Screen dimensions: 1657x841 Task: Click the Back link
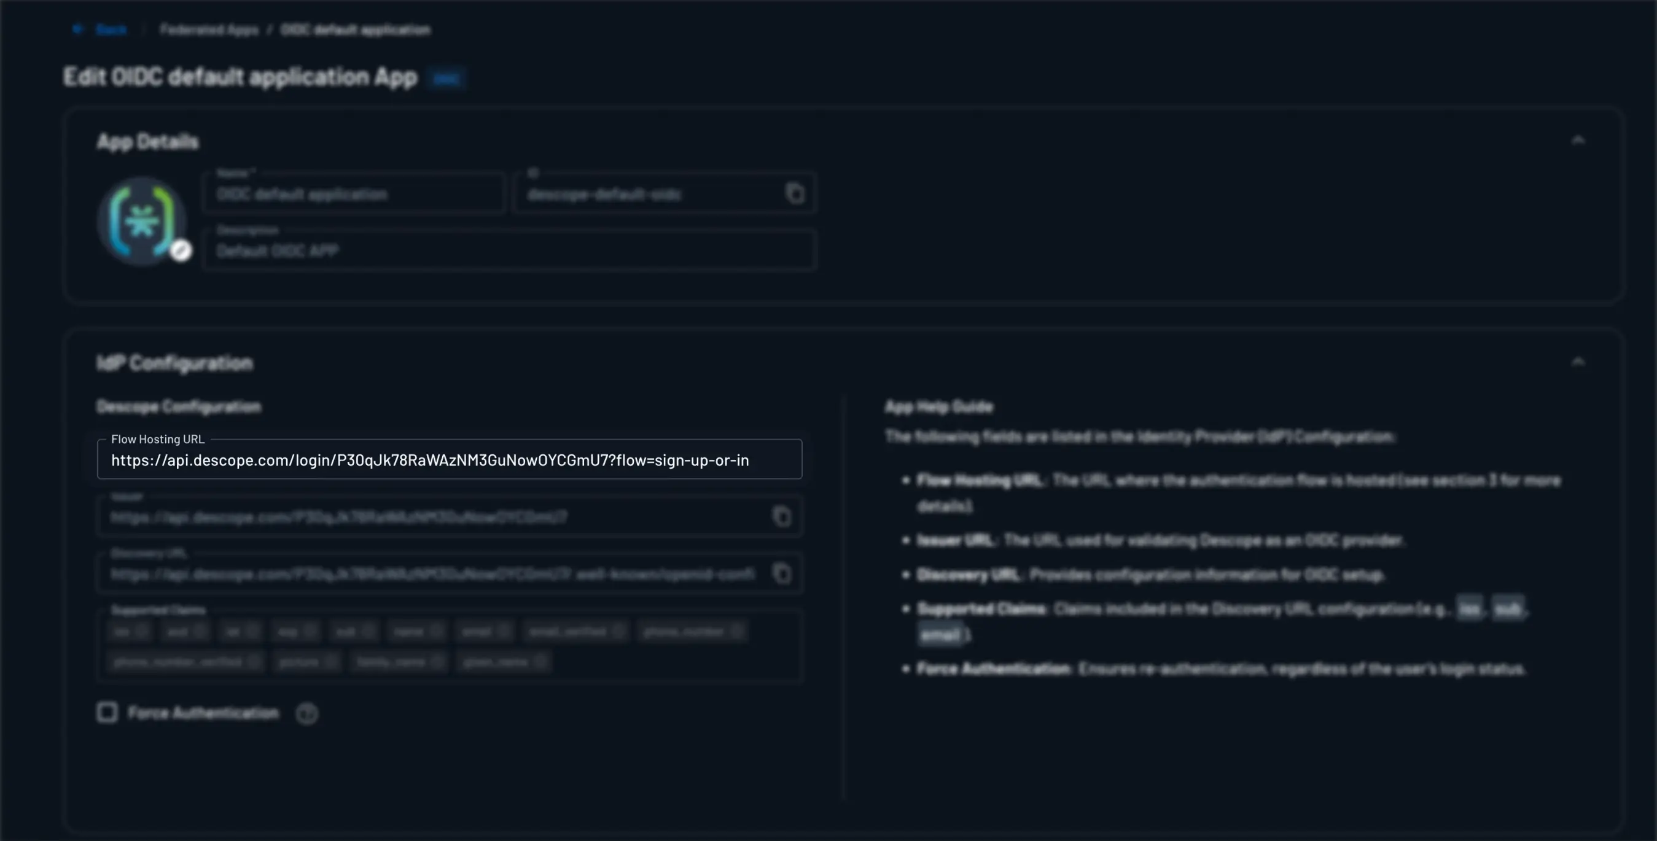pyautogui.click(x=111, y=29)
